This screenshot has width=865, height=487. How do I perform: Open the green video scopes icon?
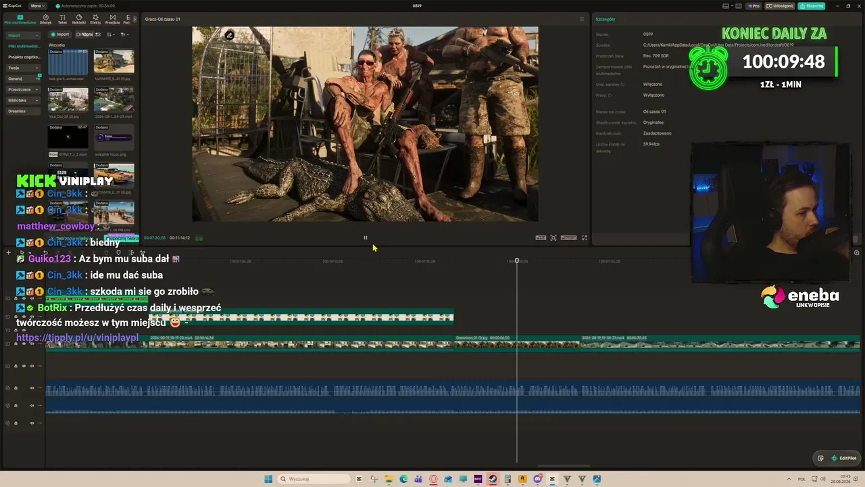click(x=199, y=238)
